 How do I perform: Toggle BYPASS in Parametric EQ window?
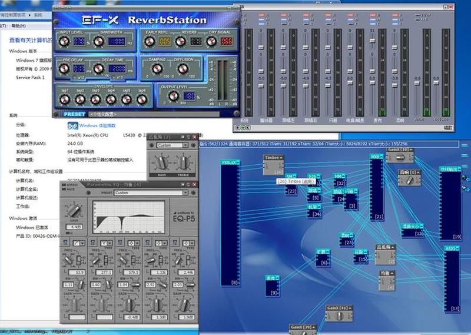pos(64,185)
